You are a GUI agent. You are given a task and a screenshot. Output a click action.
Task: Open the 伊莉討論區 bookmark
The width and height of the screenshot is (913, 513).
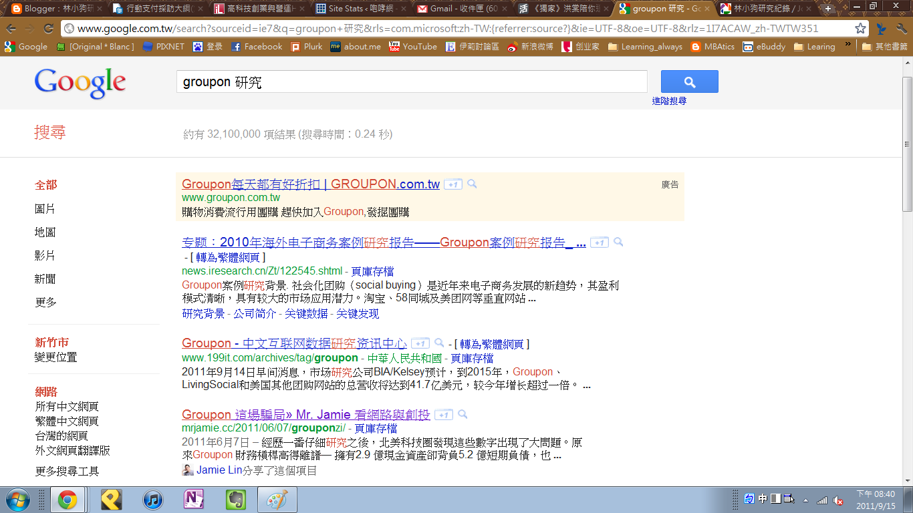[473, 47]
